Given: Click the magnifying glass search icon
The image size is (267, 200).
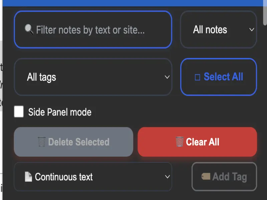Looking at the screenshot, I should 29,30.
